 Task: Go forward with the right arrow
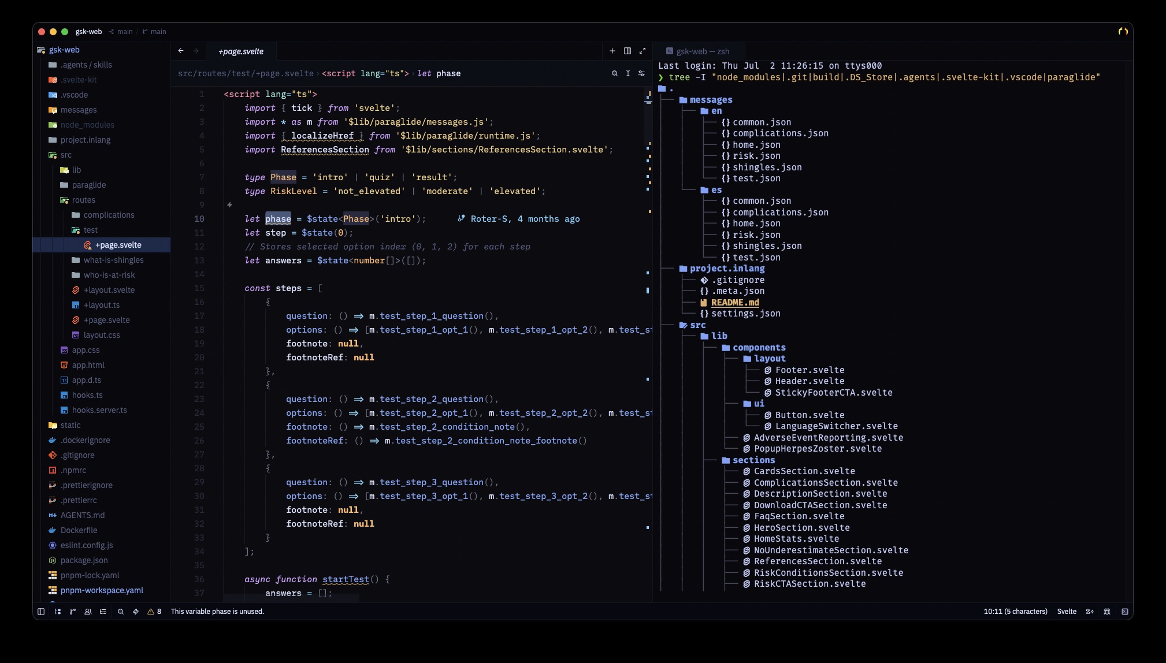[x=196, y=51]
